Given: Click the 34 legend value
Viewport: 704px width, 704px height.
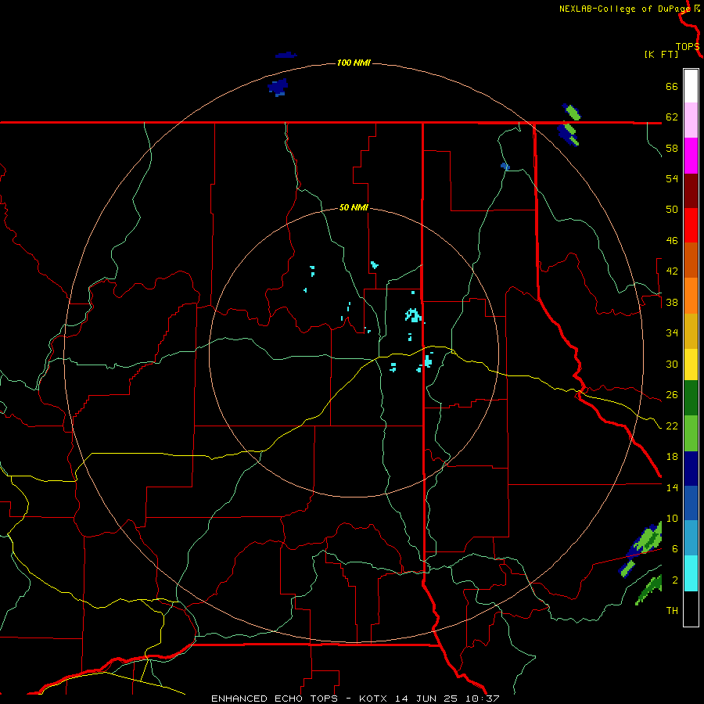Looking at the screenshot, I should [672, 333].
